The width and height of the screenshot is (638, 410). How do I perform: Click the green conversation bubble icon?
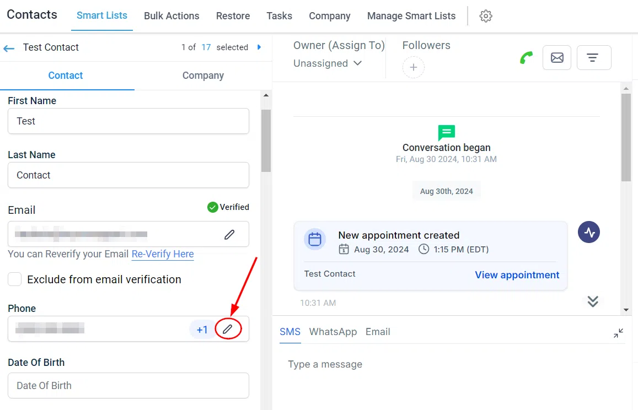pos(446,133)
